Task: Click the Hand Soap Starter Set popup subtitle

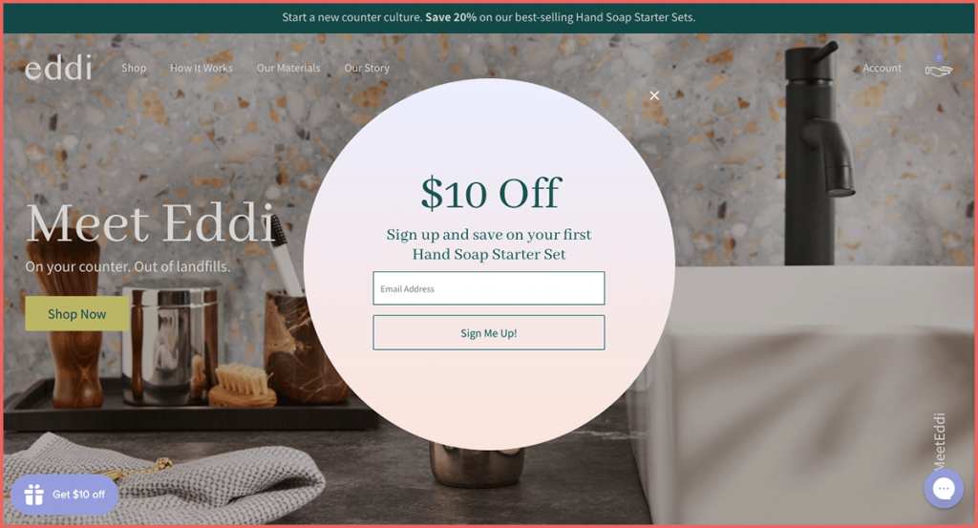Action: 489,244
